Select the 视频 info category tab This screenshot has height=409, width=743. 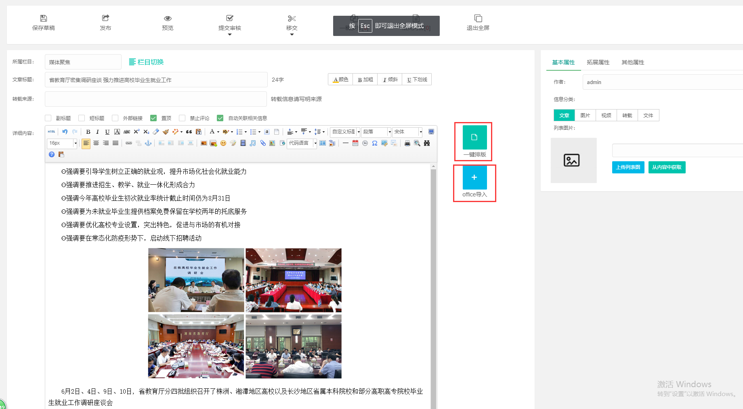(606, 115)
